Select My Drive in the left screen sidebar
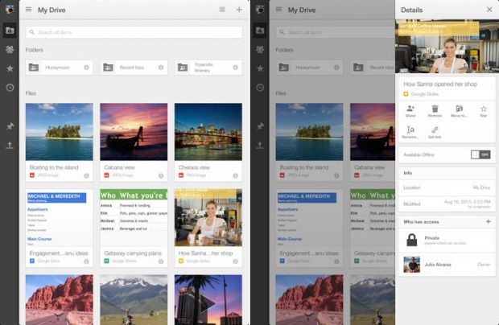Screen dimensions: 499x325 (x=10, y=31)
